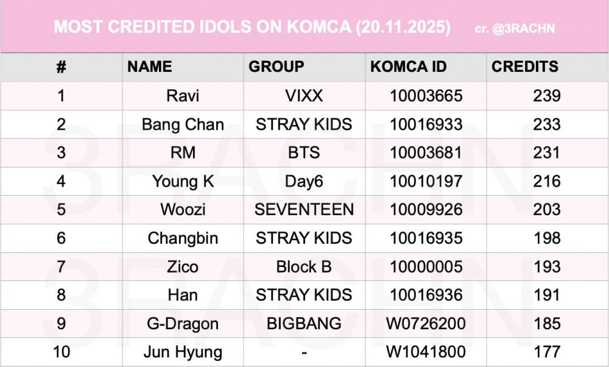Select the Bang Chan name cell

pos(183,124)
